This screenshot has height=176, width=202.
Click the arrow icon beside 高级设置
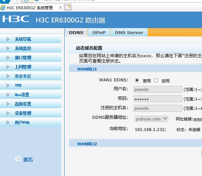pos(8,104)
